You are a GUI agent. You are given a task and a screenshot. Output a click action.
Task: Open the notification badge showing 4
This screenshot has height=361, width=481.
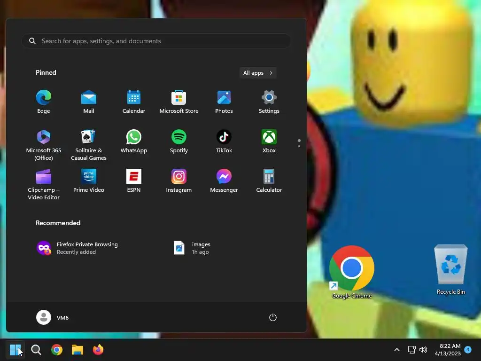(x=468, y=349)
